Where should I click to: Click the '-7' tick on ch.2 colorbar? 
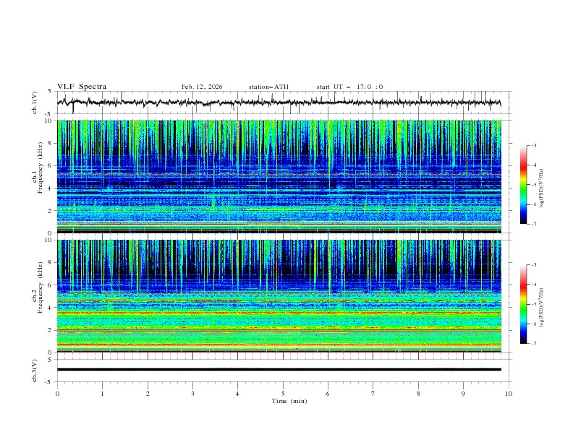tap(534, 343)
